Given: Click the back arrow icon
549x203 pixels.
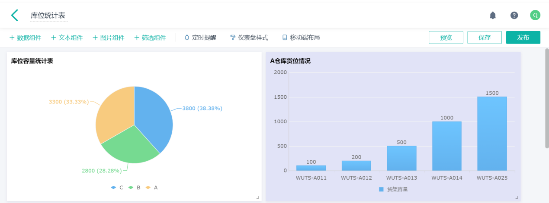Looking at the screenshot, I should [15, 16].
